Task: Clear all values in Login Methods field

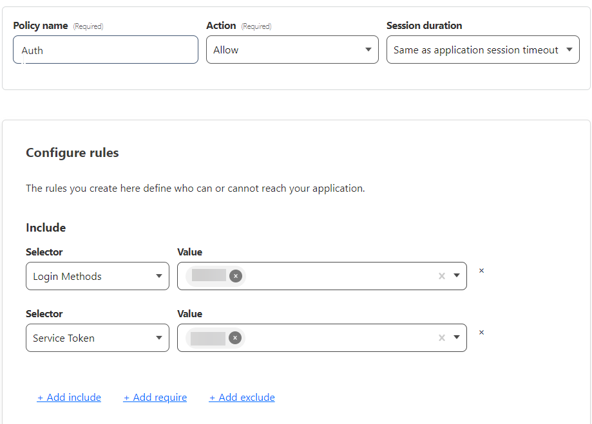Action: tap(442, 276)
